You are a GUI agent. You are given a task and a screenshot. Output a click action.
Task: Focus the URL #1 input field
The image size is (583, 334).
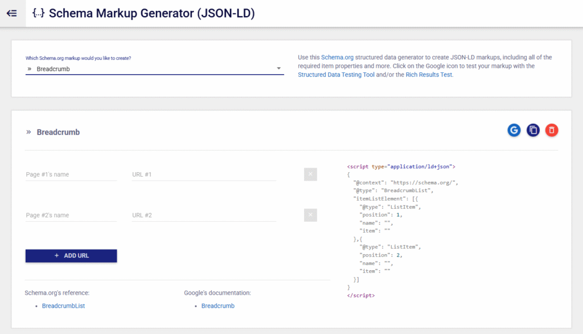(x=204, y=174)
